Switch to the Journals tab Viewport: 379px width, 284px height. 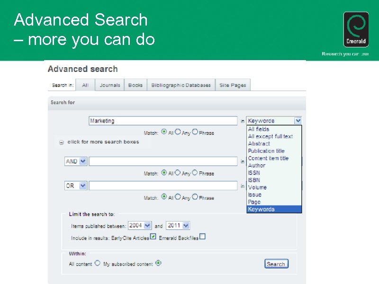pos(109,85)
